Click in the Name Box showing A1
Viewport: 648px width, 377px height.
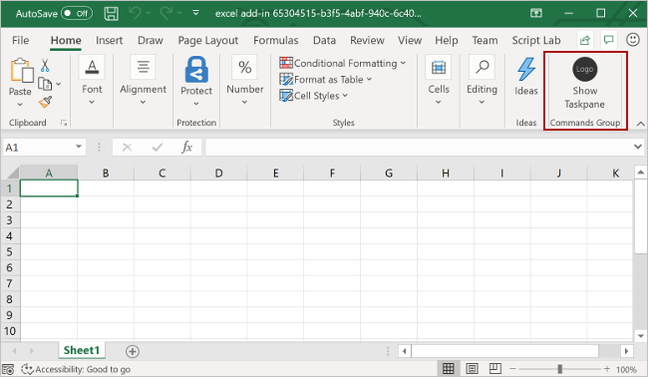[x=38, y=148]
